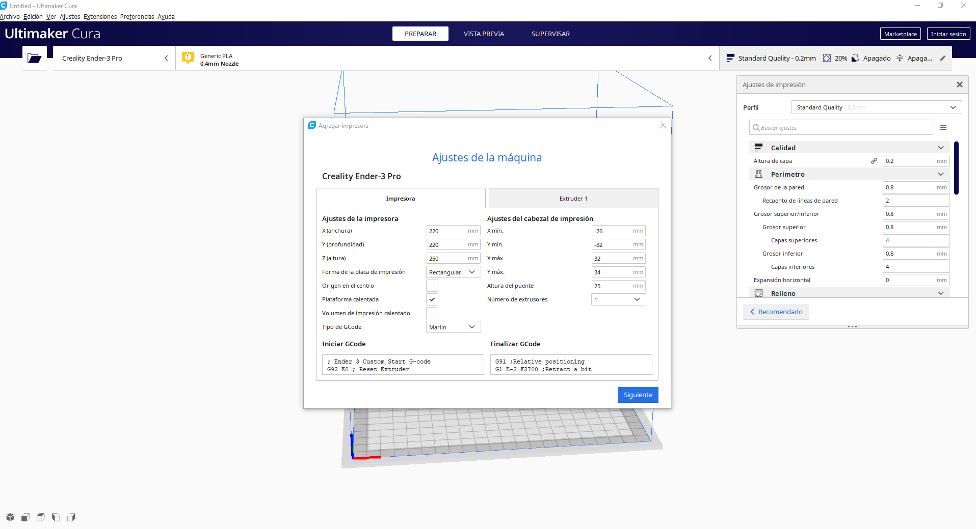Image resolution: width=976 pixels, height=529 pixels.
Task: Select the Impresora tab
Action: (401, 199)
